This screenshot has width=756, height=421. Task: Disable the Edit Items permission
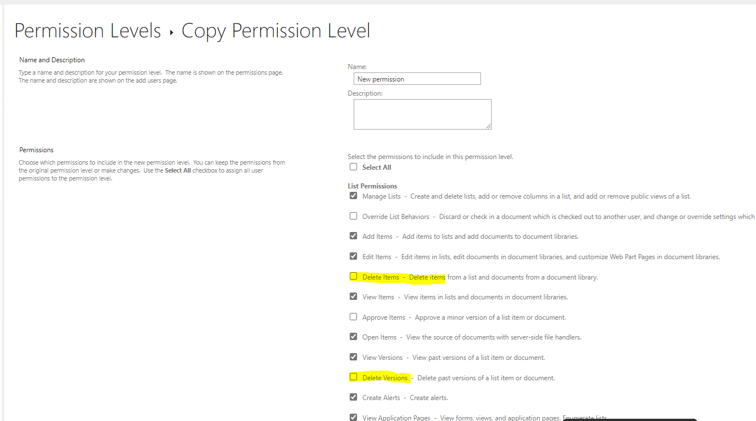click(x=353, y=256)
